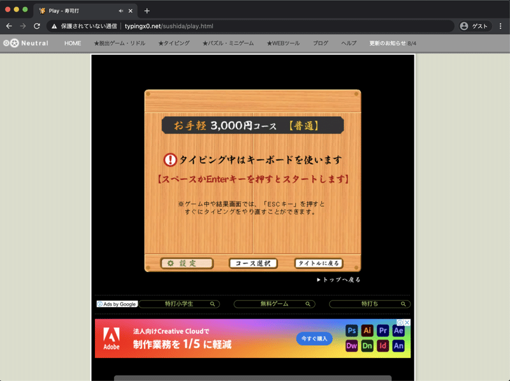Click the お手軽 3,000円コース title banner

(x=252, y=125)
